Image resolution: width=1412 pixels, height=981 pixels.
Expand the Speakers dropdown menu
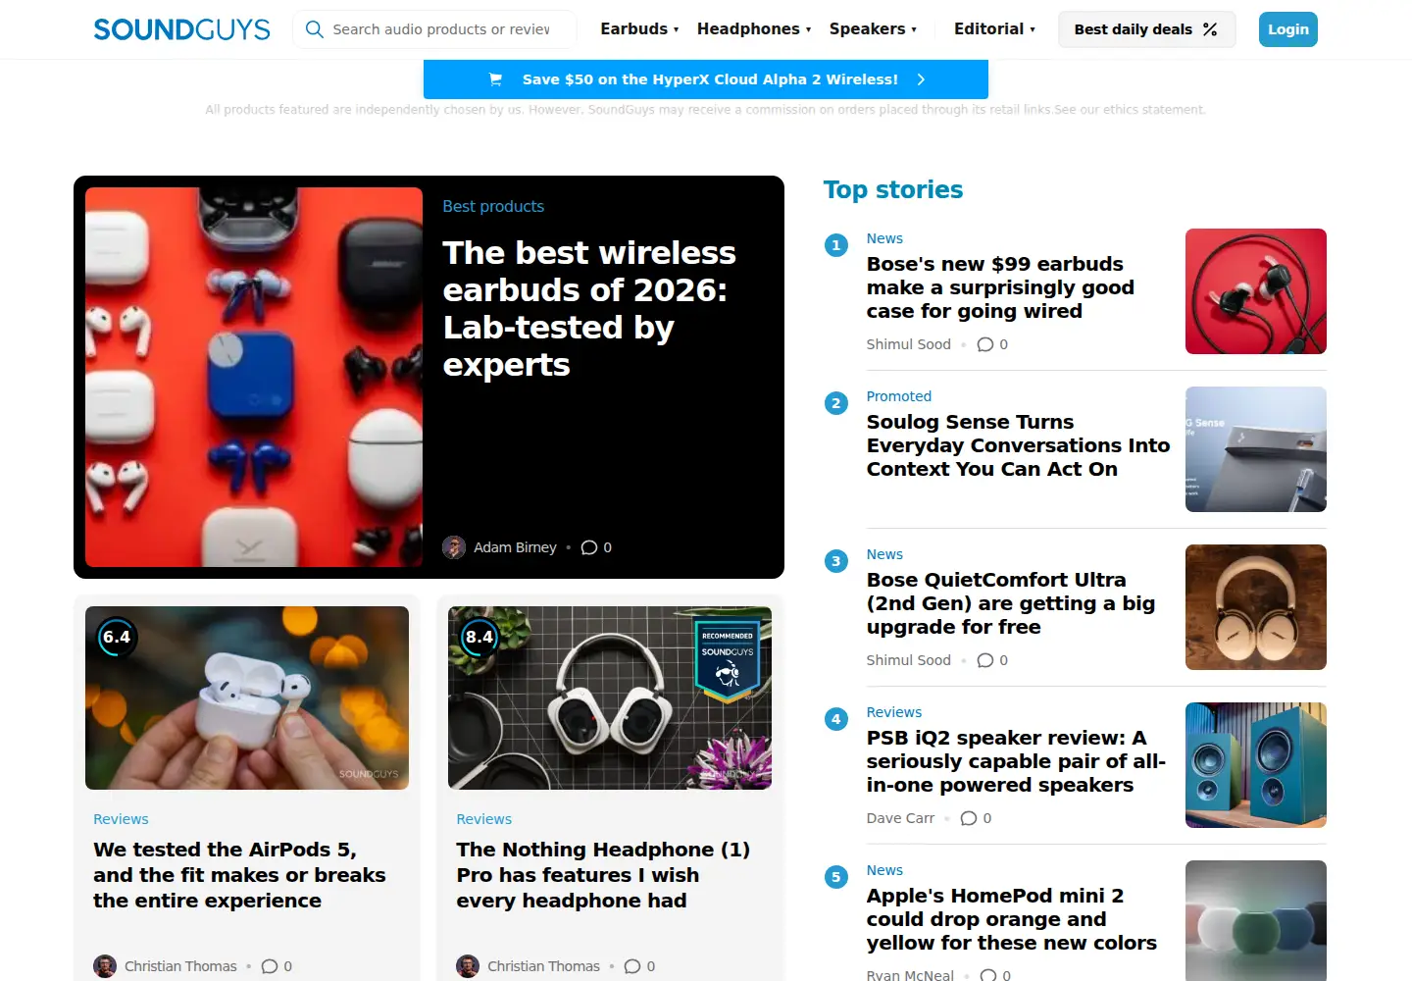pyautogui.click(x=873, y=29)
